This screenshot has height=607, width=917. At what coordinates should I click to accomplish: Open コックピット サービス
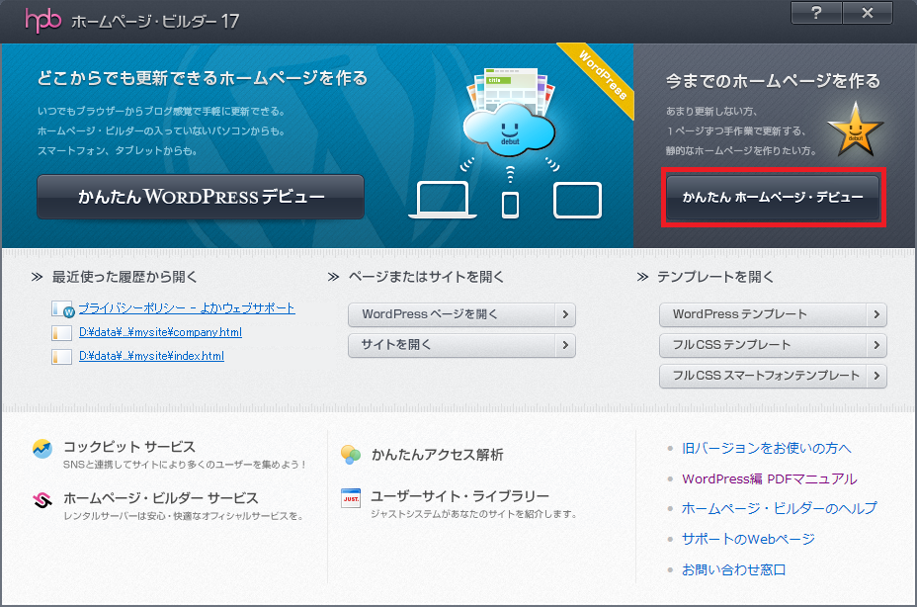[x=129, y=447]
